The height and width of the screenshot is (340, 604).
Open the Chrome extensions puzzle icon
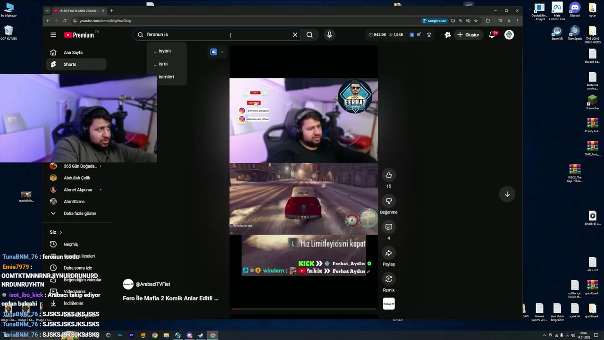488,21
